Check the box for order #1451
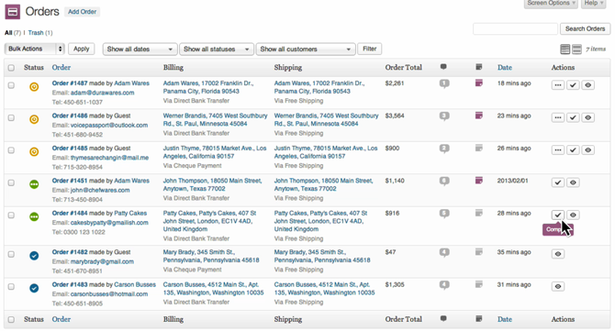This screenshot has width=615, height=331. coord(11,183)
